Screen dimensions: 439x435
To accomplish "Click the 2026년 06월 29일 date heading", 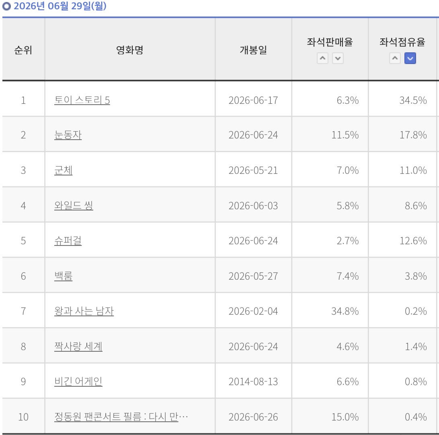I will pyautogui.click(x=60, y=6).
